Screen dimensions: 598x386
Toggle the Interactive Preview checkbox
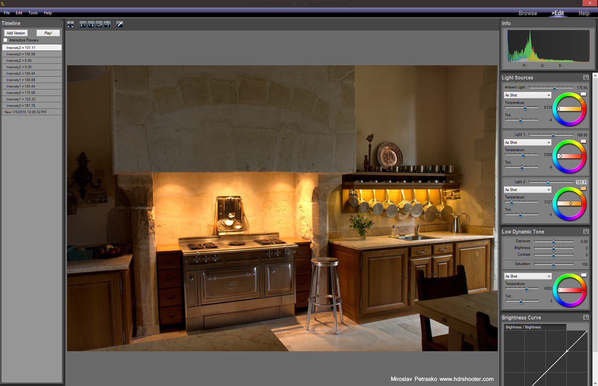click(x=6, y=40)
